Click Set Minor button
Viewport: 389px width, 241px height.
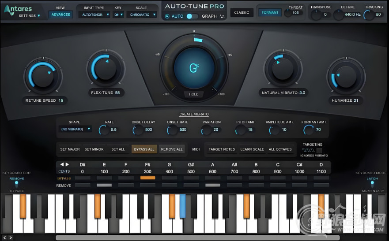94,149
